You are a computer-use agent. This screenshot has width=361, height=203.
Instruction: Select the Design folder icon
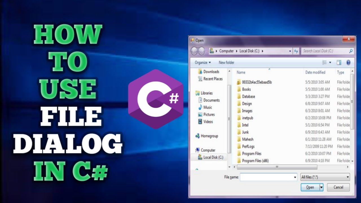click(239, 103)
